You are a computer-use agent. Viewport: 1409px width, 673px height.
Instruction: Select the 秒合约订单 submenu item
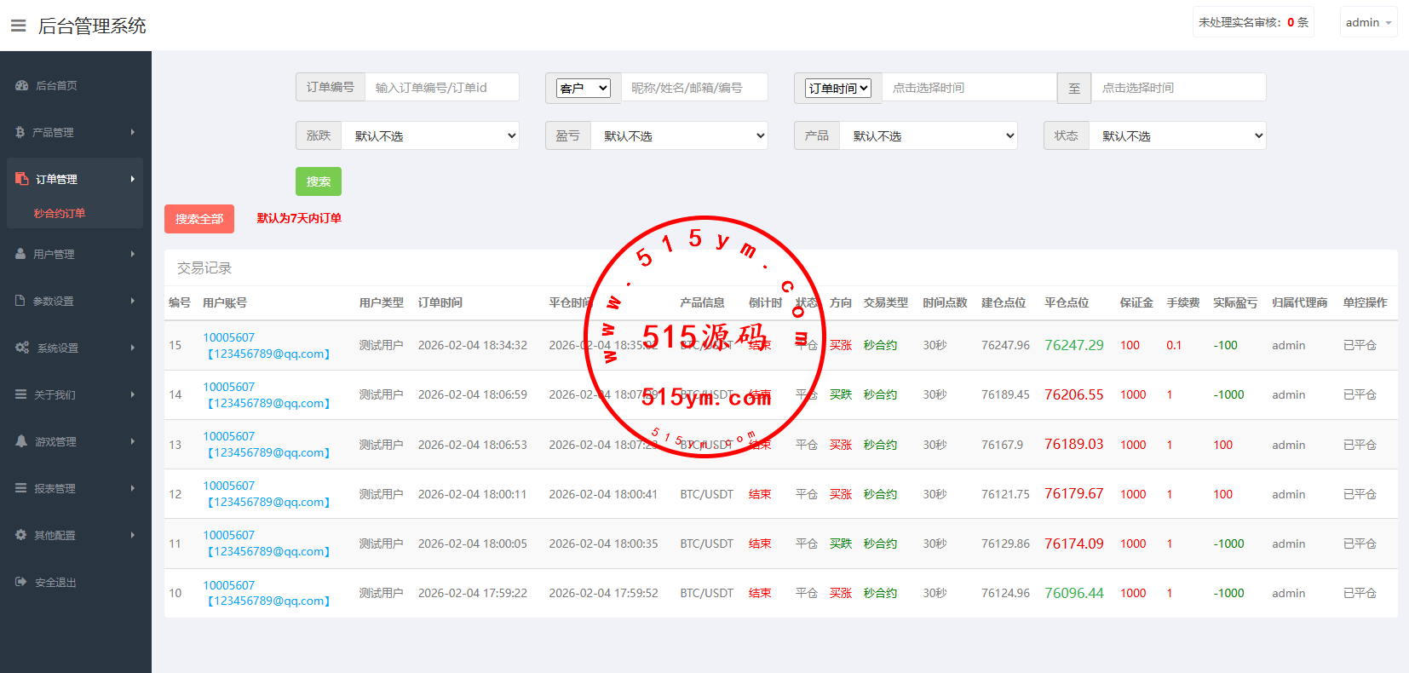point(60,213)
